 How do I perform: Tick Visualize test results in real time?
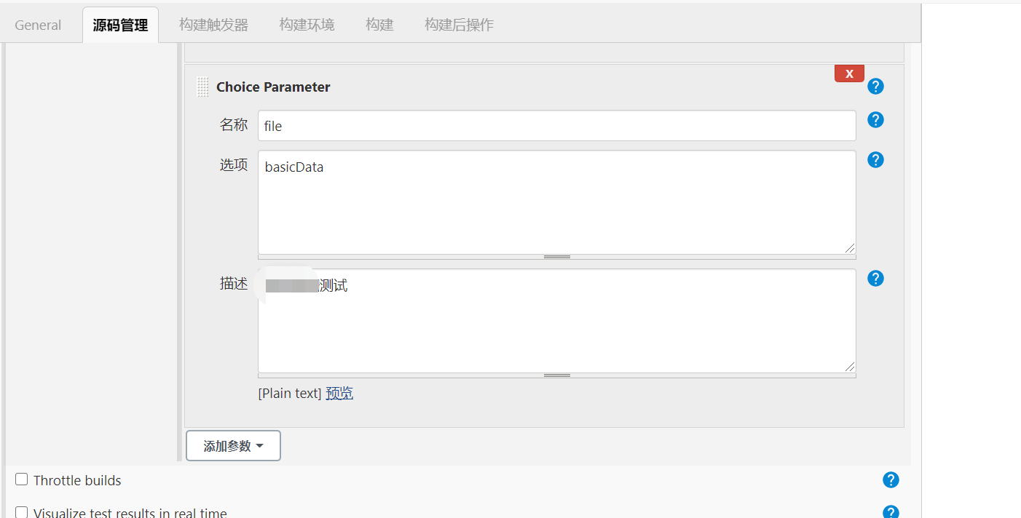22,512
